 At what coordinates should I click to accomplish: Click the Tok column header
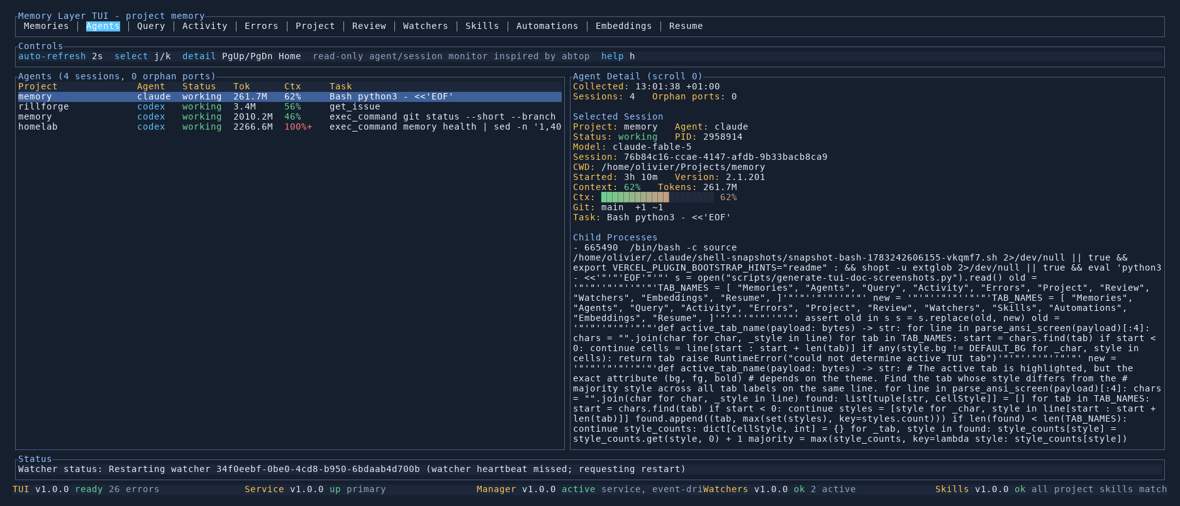242,86
